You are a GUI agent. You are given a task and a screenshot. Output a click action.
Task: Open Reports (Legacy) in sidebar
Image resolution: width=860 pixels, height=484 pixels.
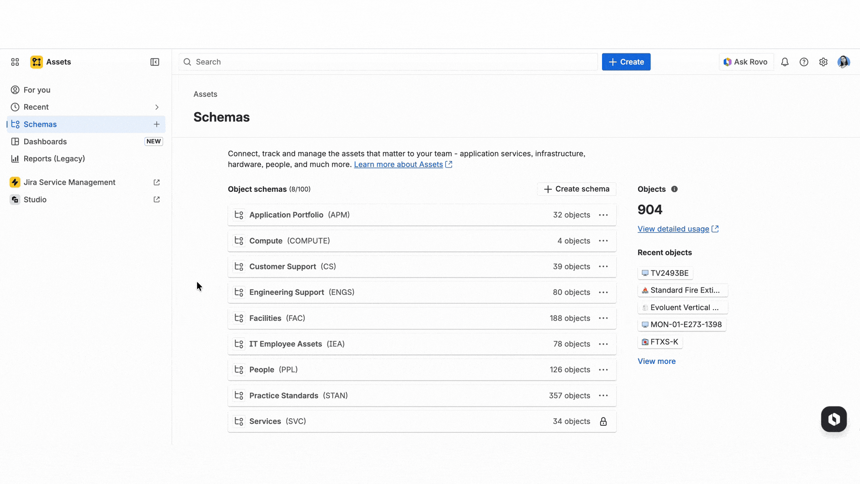click(54, 159)
